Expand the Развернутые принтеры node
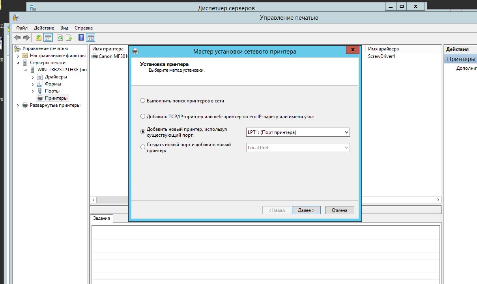Screen dimensions: 477x284 pos(18,106)
